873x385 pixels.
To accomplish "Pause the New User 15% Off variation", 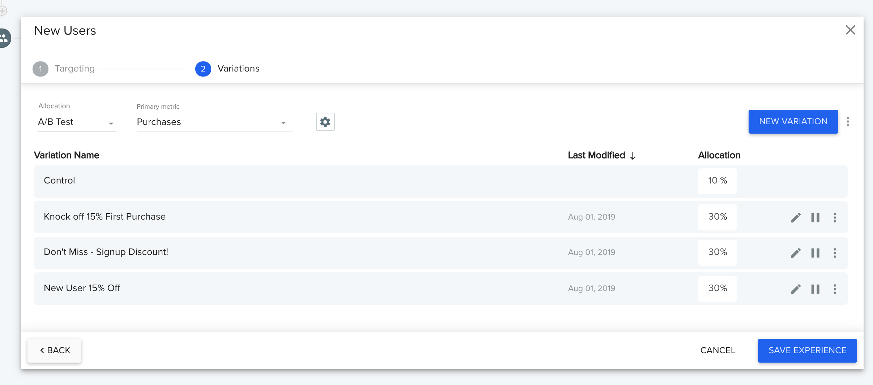I will coord(815,289).
